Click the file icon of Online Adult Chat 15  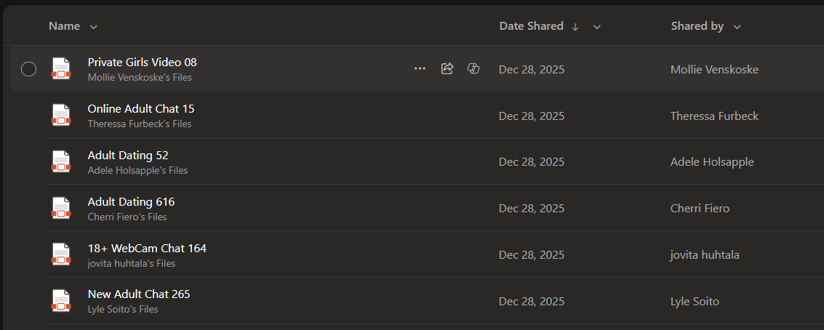coord(61,115)
